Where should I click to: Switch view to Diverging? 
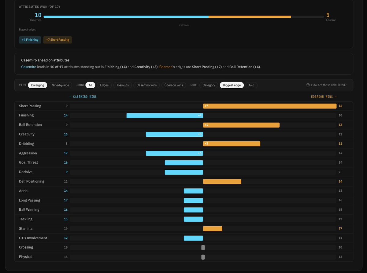tap(38, 85)
